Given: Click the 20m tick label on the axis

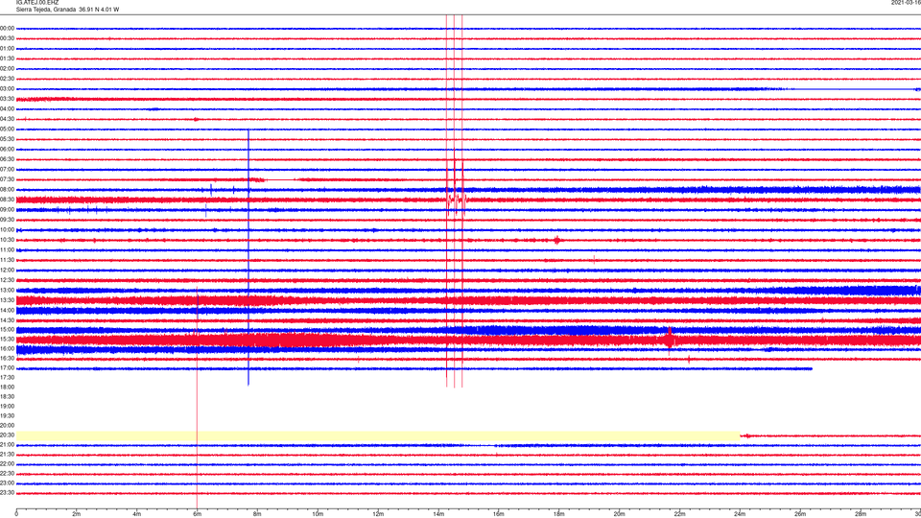Looking at the screenshot, I should tap(619, 514).
